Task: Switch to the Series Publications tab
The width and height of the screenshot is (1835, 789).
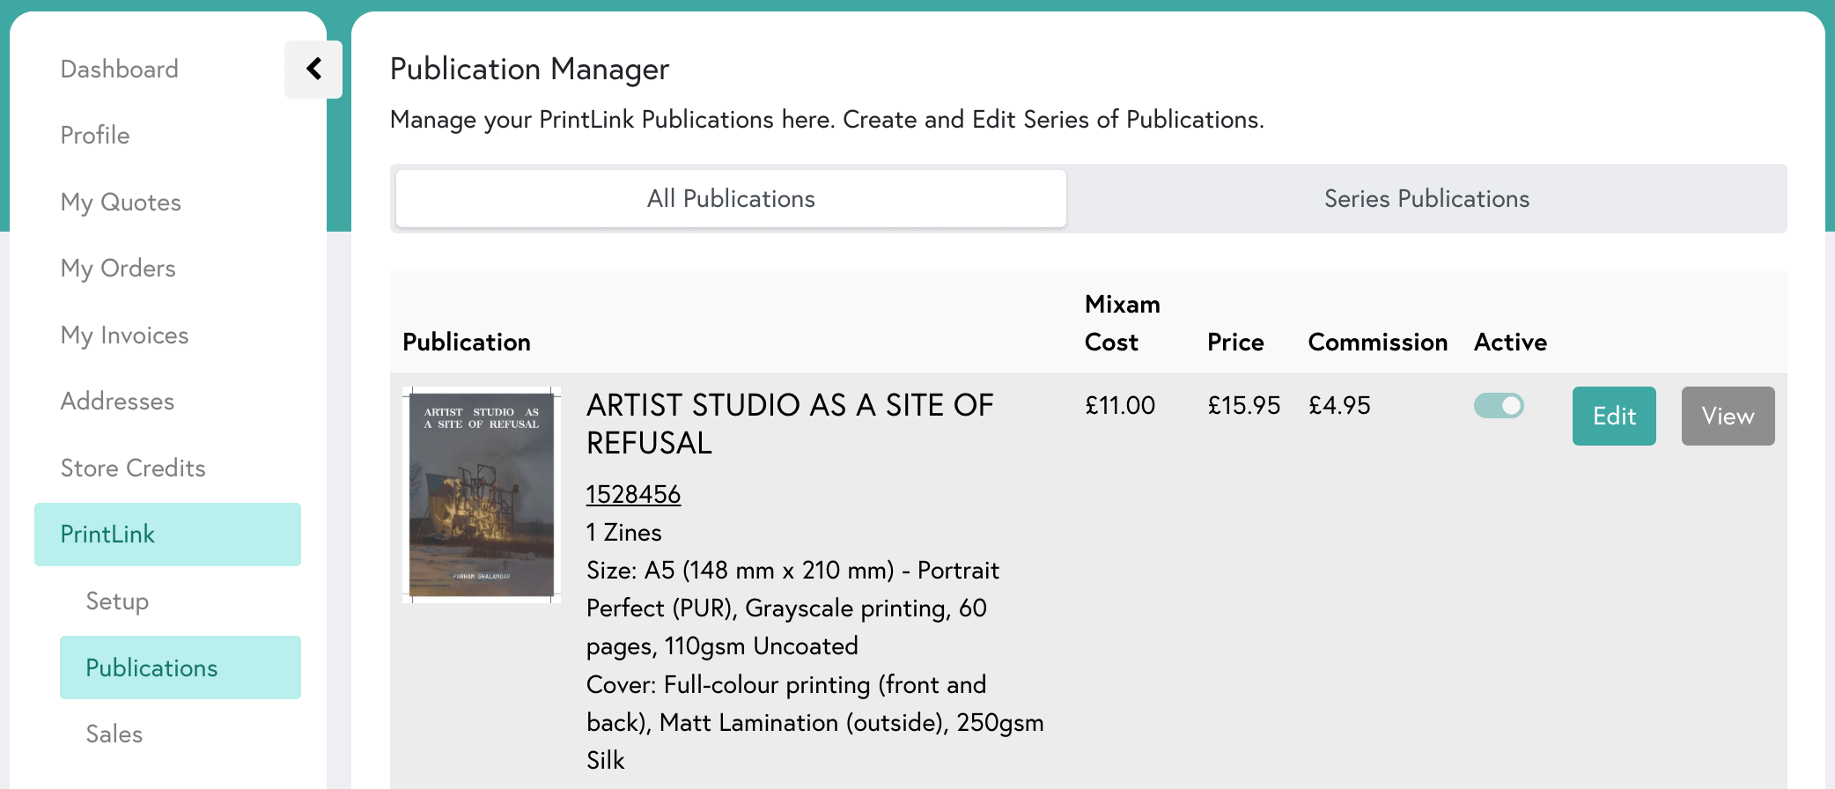Action: [1426, 199]
